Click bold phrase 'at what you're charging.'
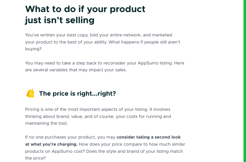The image size is (246, 162). pyautogui.click(x=51, y=144)
